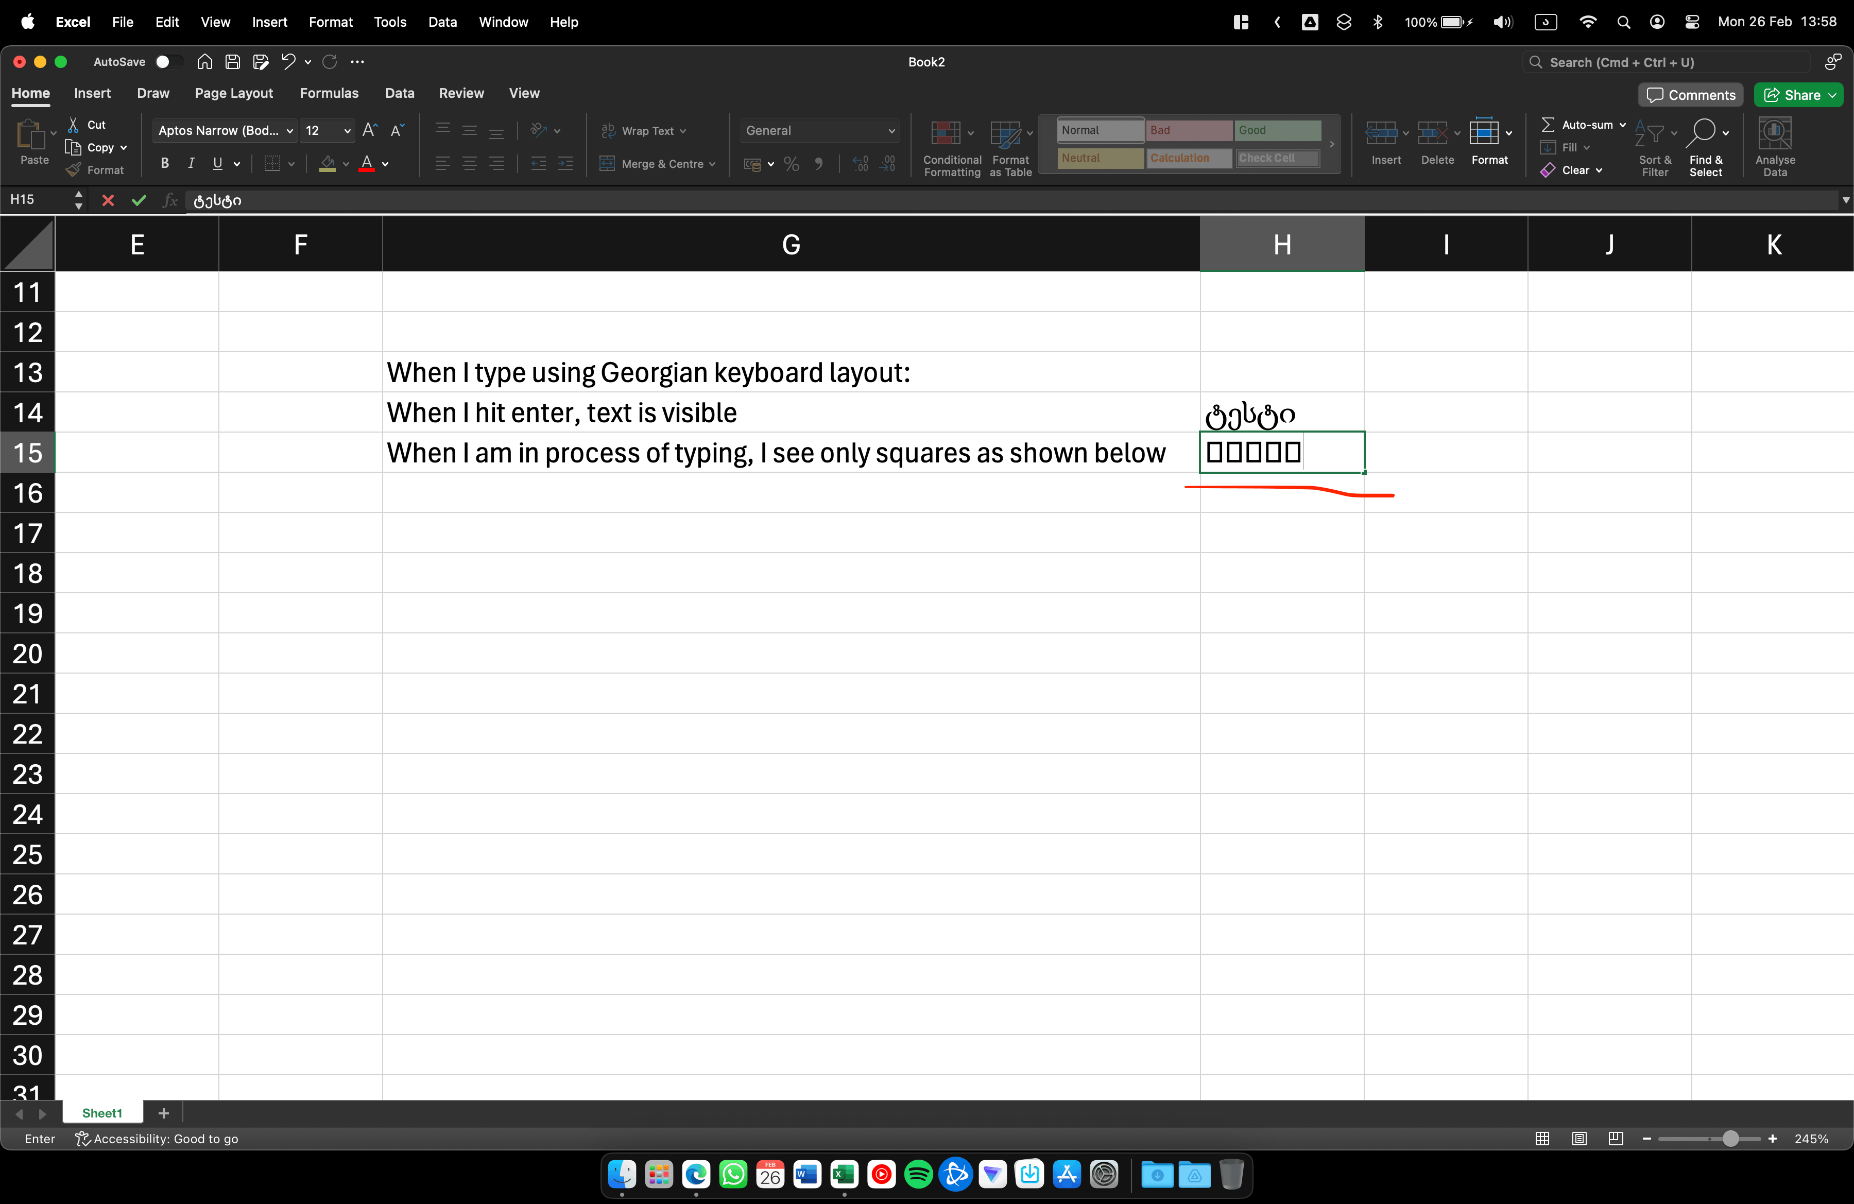Expand Merge & Centre dropdown arrow
This screenshot has height=1204, width=1854.
712,164
